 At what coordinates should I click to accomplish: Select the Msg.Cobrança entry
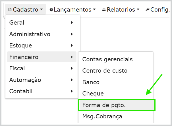[x=102, y=116]
